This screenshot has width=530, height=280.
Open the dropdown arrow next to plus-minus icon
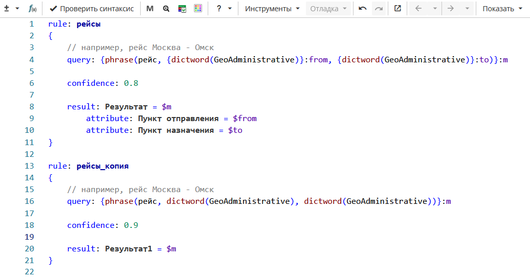(17, 9)
